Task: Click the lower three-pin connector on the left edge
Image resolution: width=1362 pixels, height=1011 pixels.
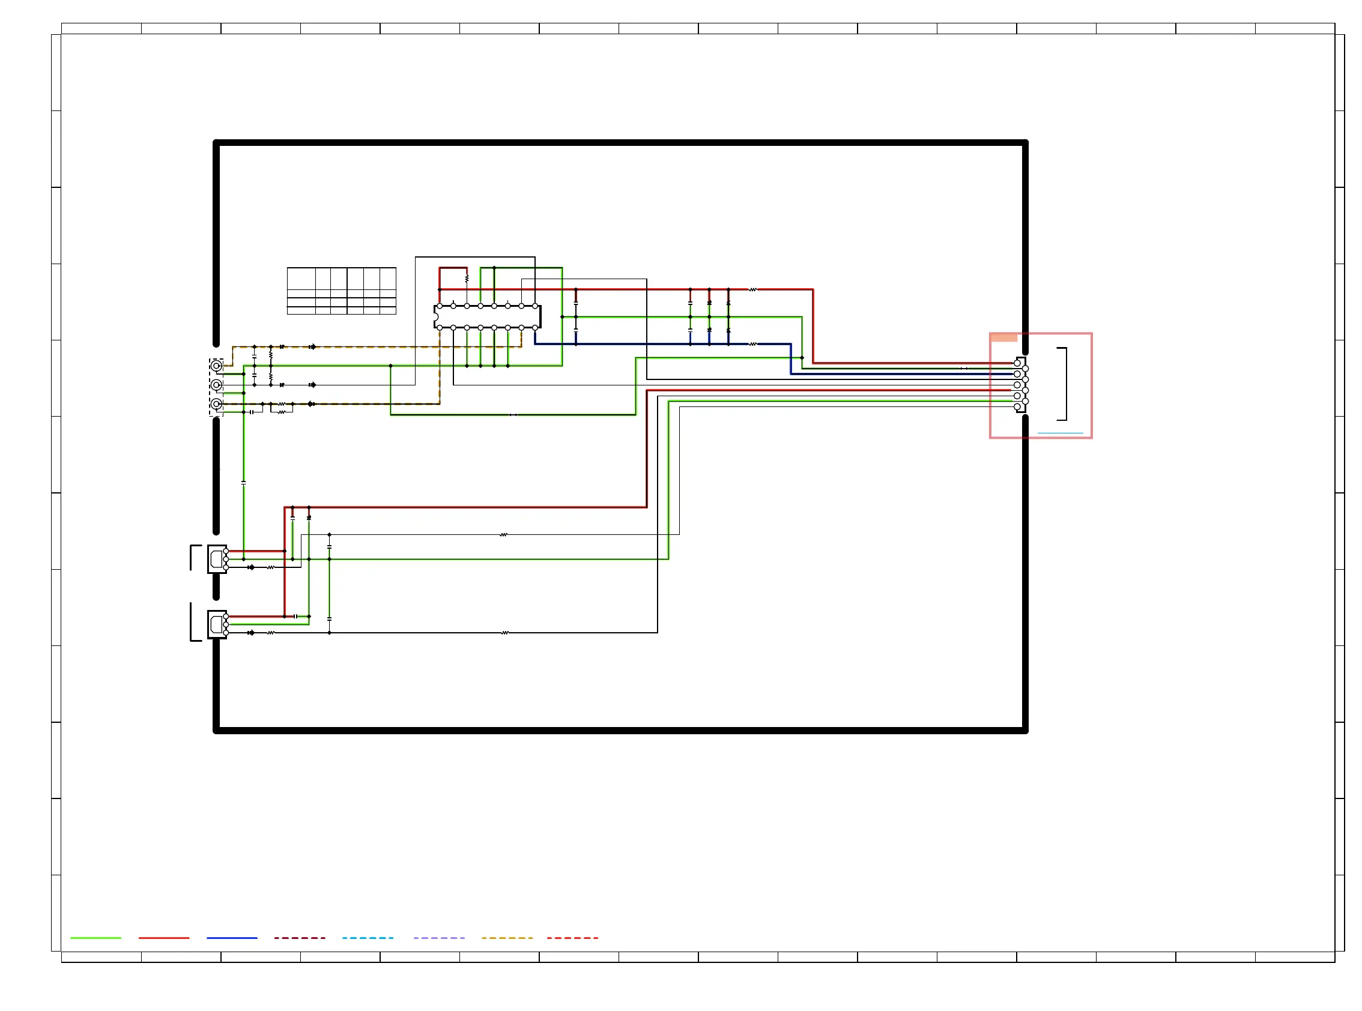Action: tap(217, 624)
